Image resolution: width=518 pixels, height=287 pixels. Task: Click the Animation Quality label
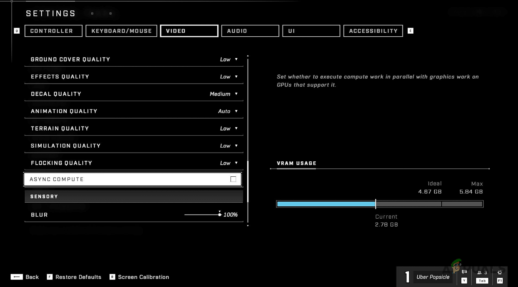[x=64, y=111]
